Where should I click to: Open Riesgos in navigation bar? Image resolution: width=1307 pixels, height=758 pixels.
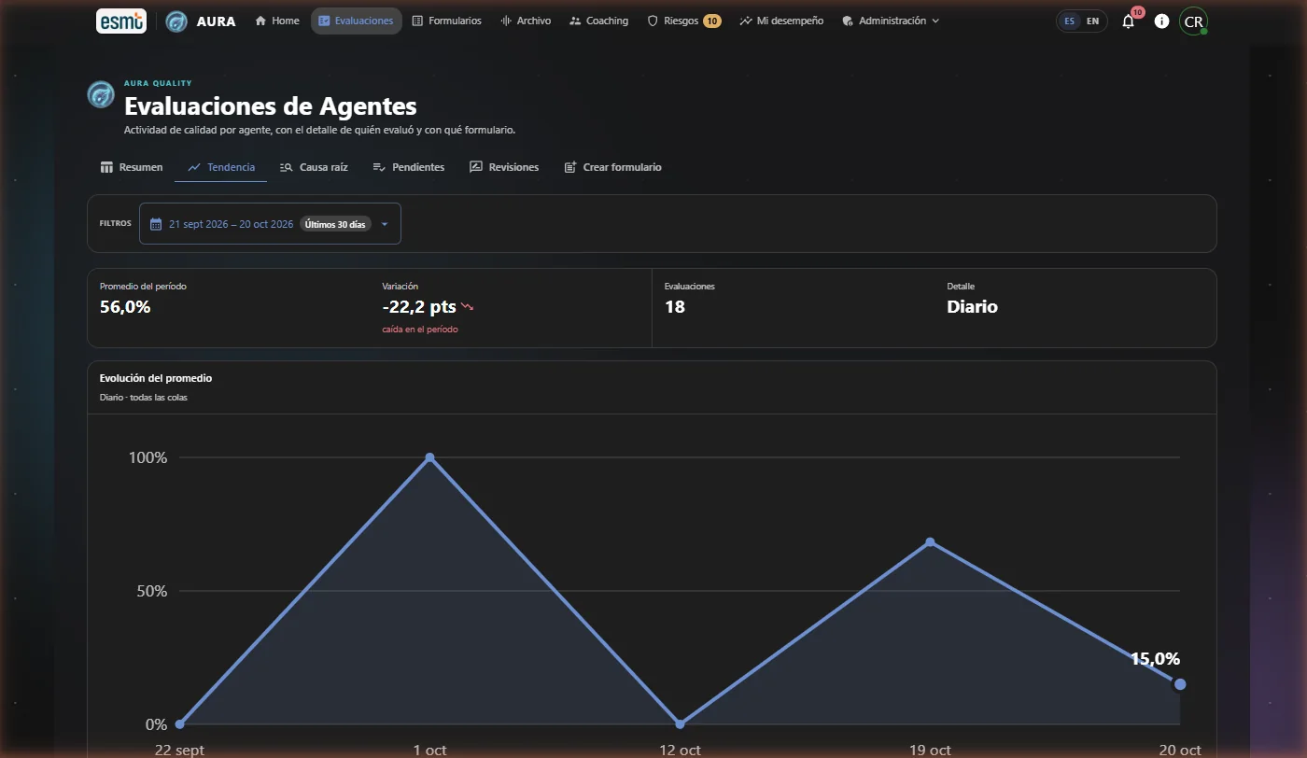point(684,21)
